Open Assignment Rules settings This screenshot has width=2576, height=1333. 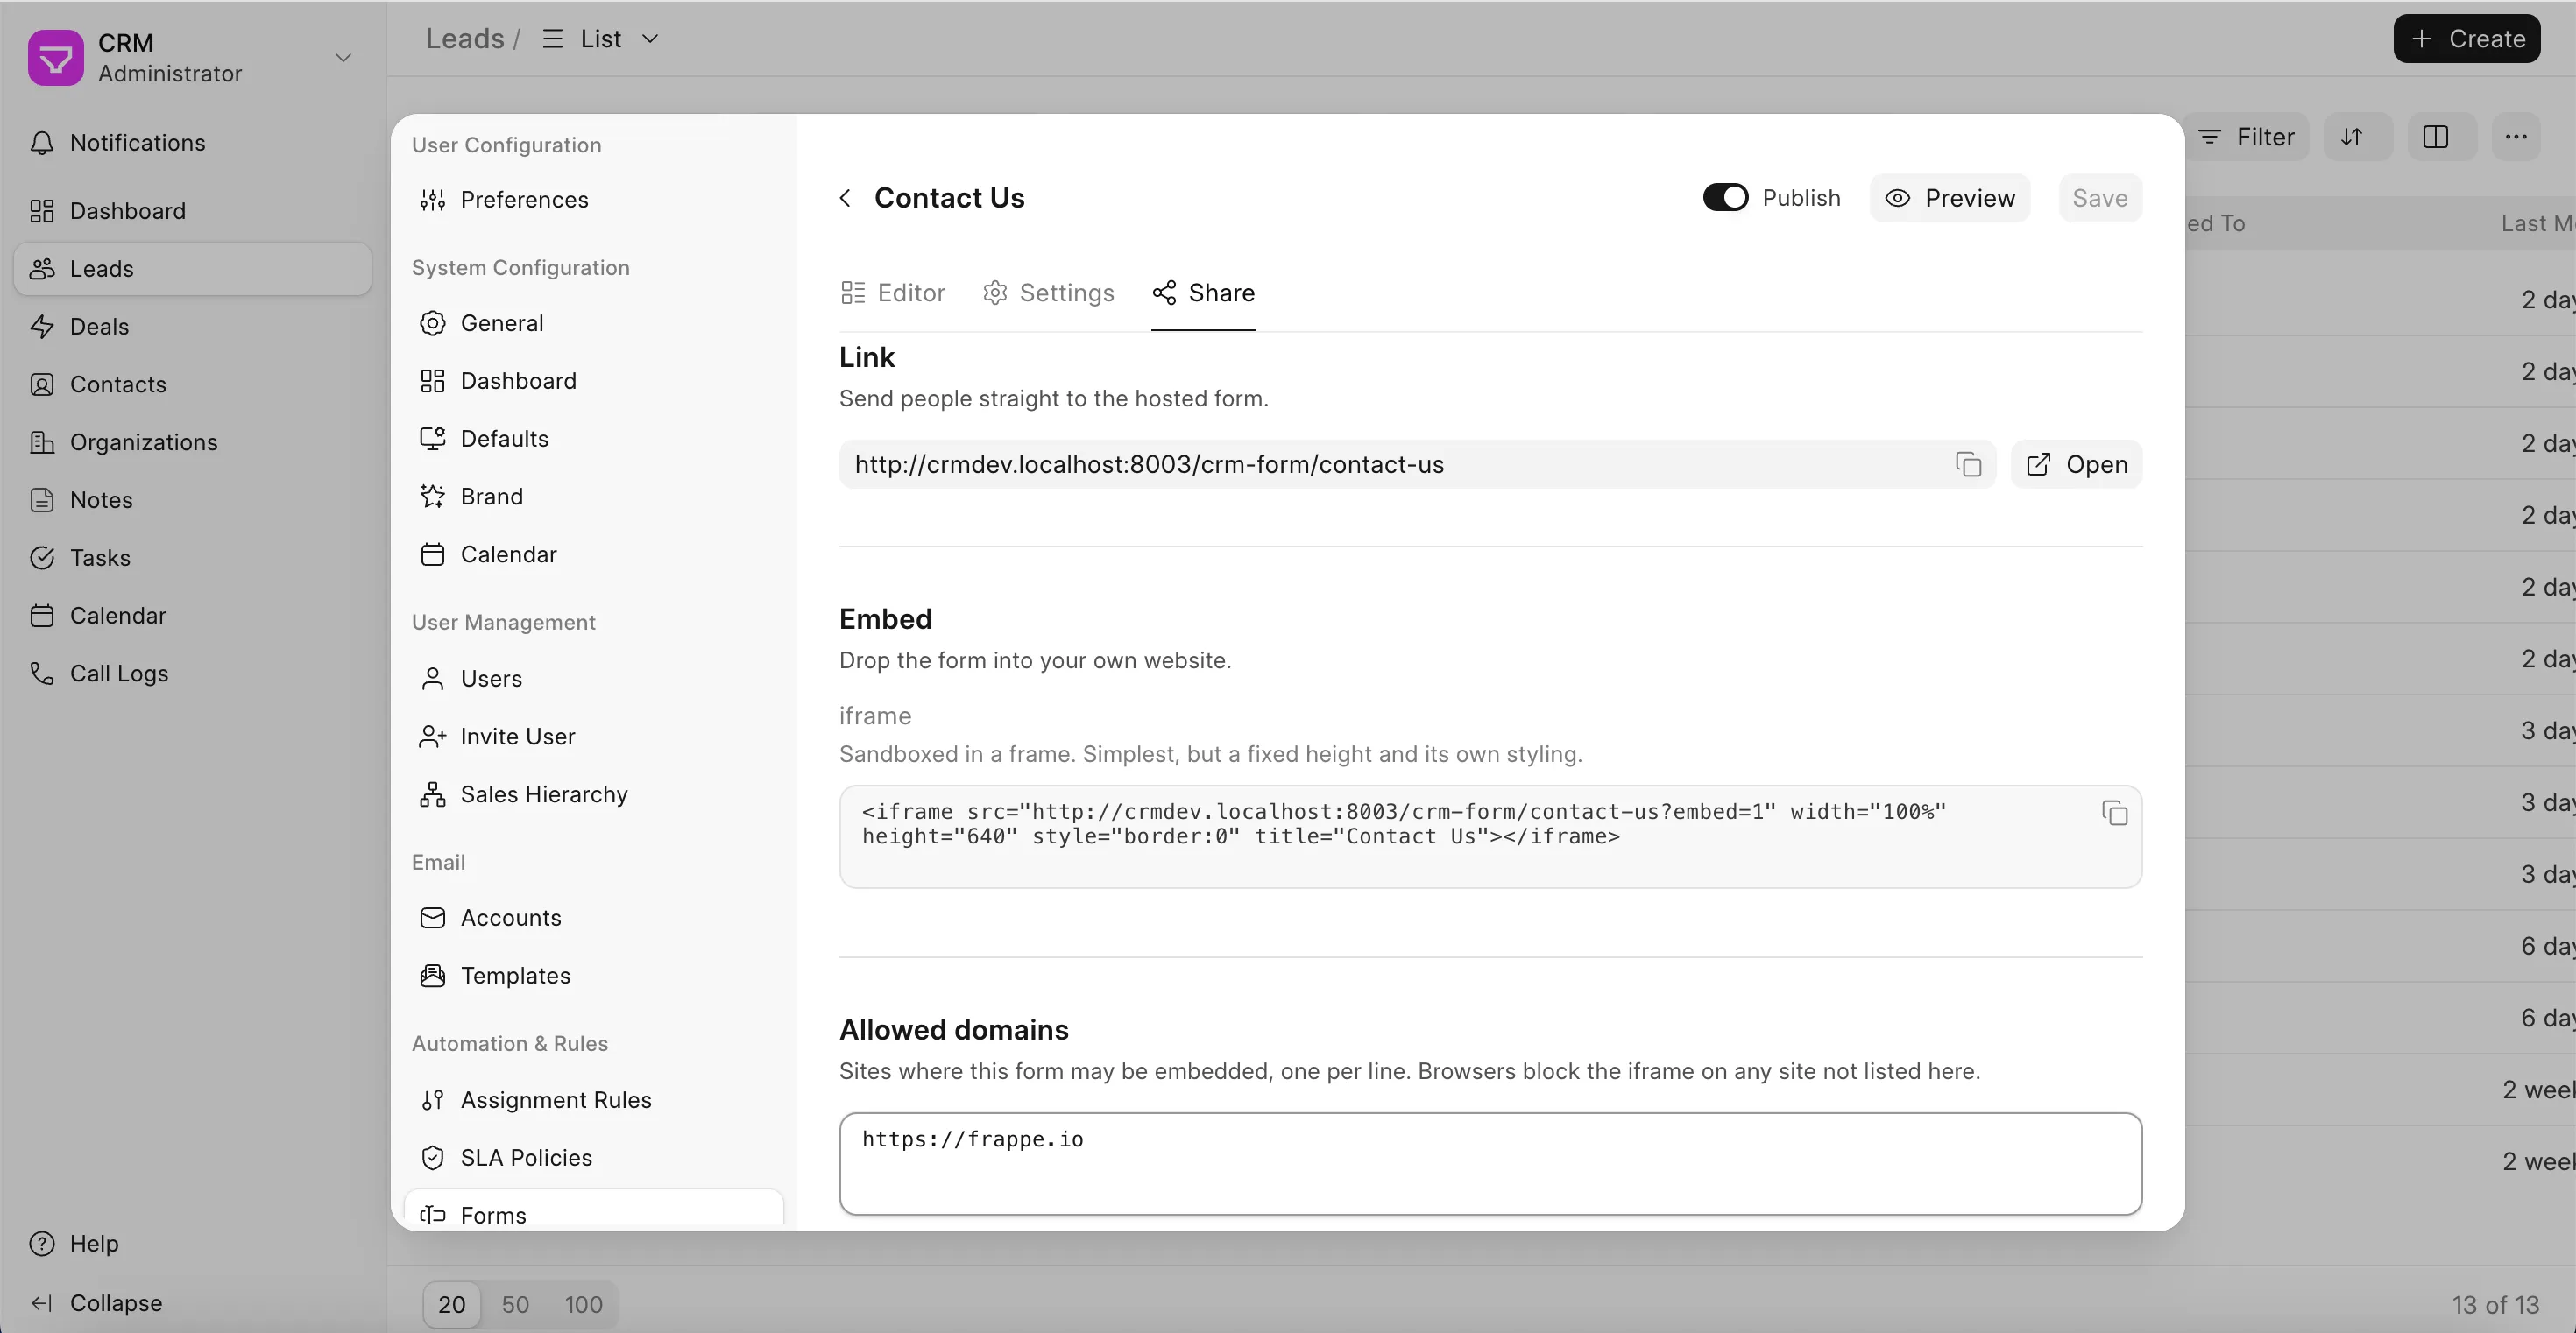click(594, 1100)
